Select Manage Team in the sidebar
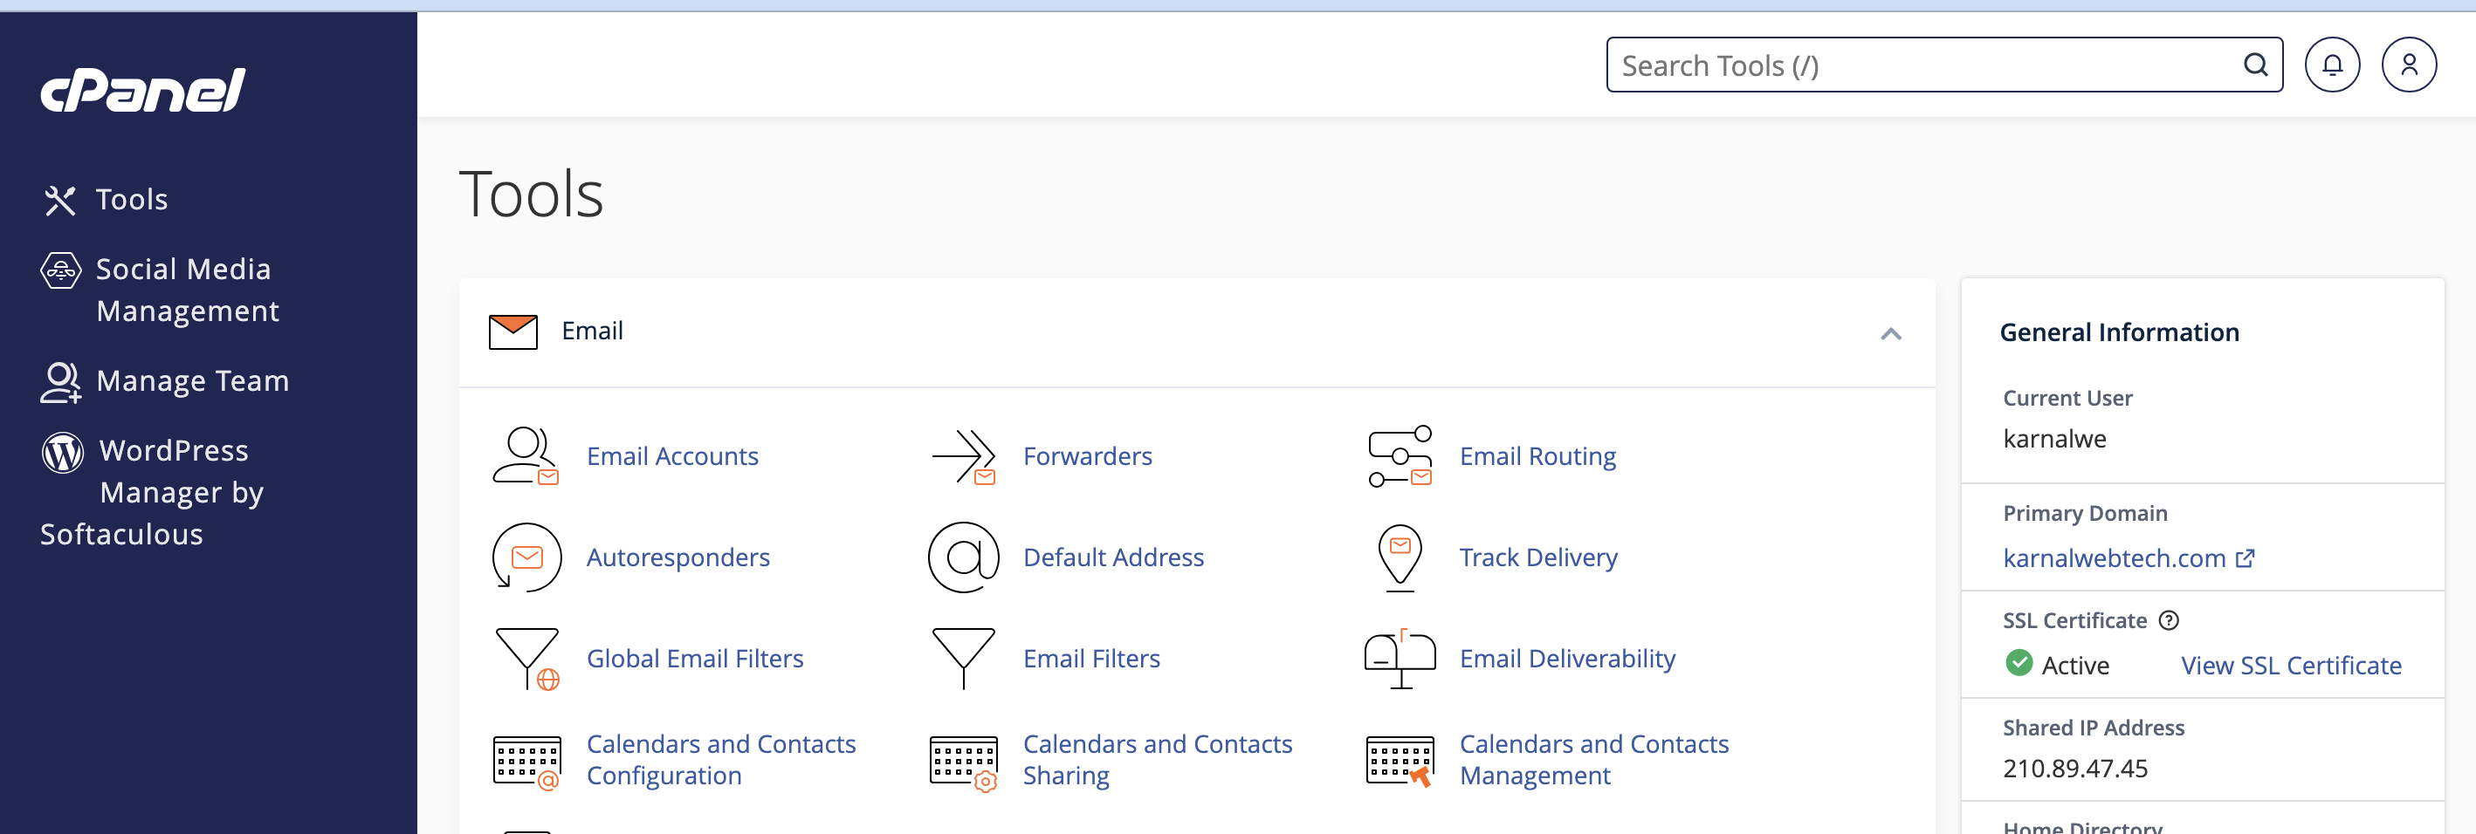 coord(192,381)
